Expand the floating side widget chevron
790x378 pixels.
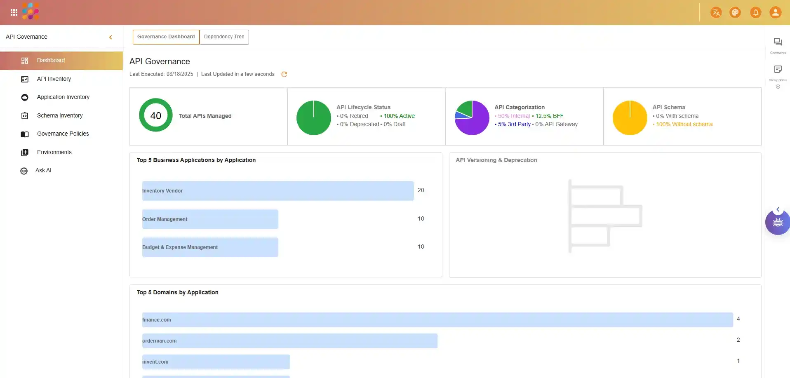[x=778, y=209]
